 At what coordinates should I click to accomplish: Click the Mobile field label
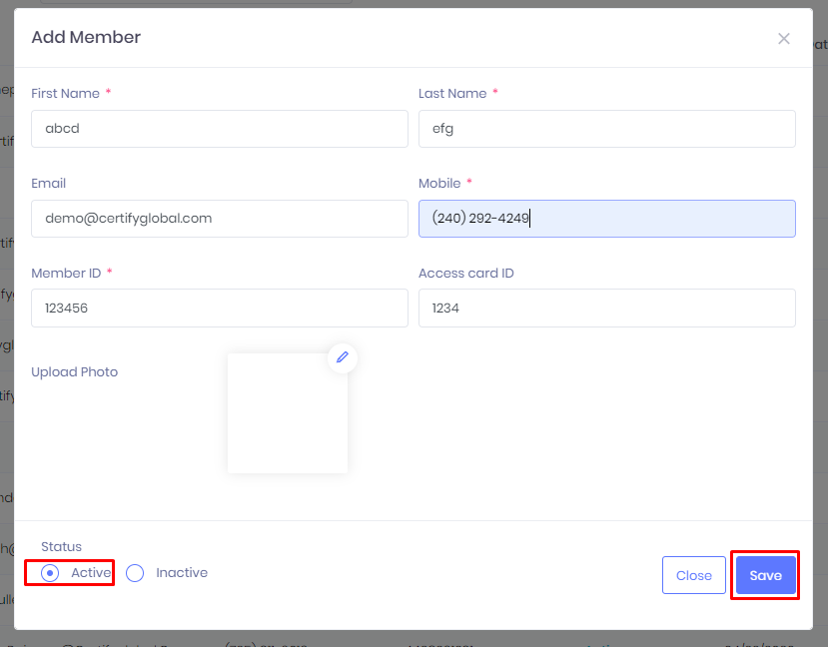[x=439, y=184]
